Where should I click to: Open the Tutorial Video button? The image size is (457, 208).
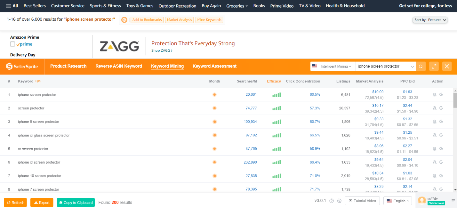(x=362, y=201)
